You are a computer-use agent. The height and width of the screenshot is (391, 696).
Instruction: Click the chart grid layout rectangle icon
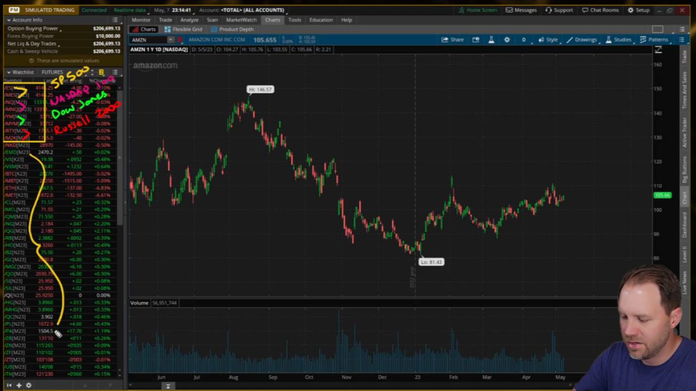point(657,29)
